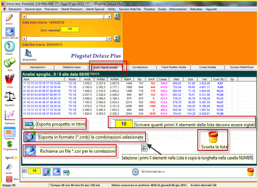258x188 pixels.
Task: Open the Appunti menu
Action: tap(211, 9)
